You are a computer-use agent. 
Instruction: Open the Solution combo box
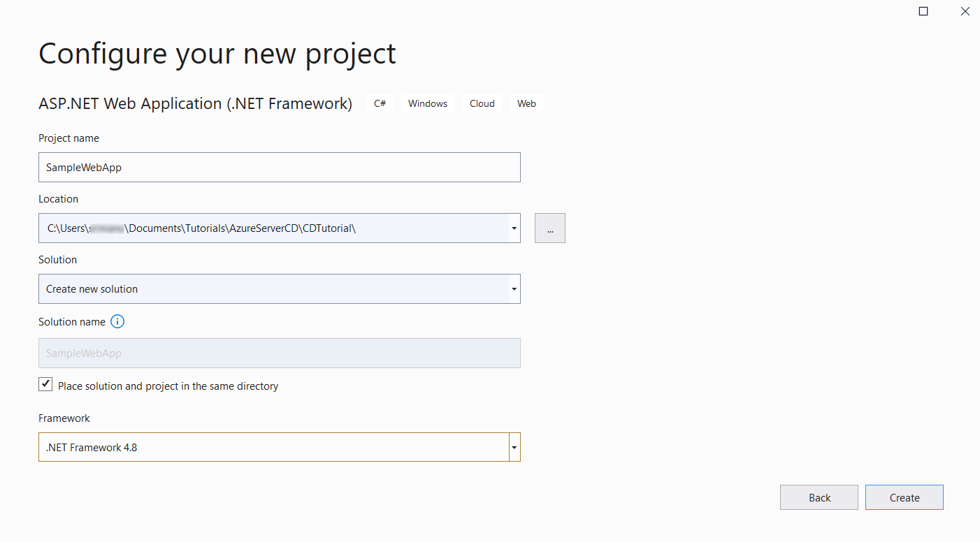[x=280, y=289]
